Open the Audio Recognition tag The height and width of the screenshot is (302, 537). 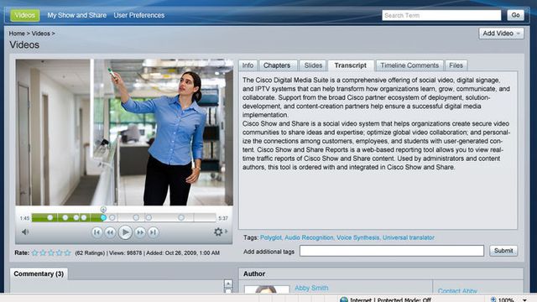point(309,237)
